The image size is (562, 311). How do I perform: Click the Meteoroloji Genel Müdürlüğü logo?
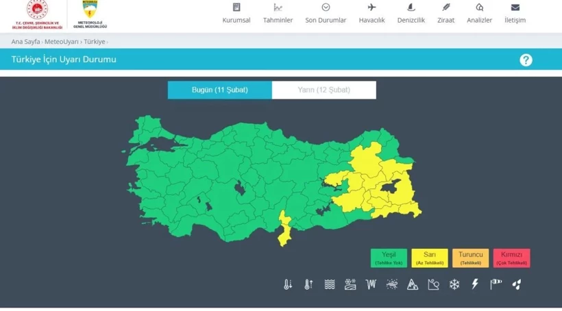click(x=90, y=15)
